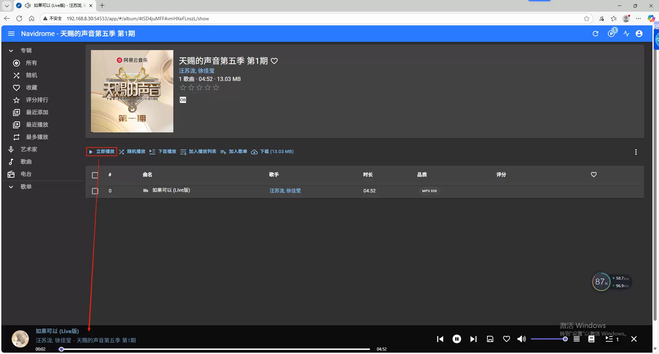Go to 艺术家 in the sidebar
This screenshot has height=354, width=659.
tap(29, 150)
